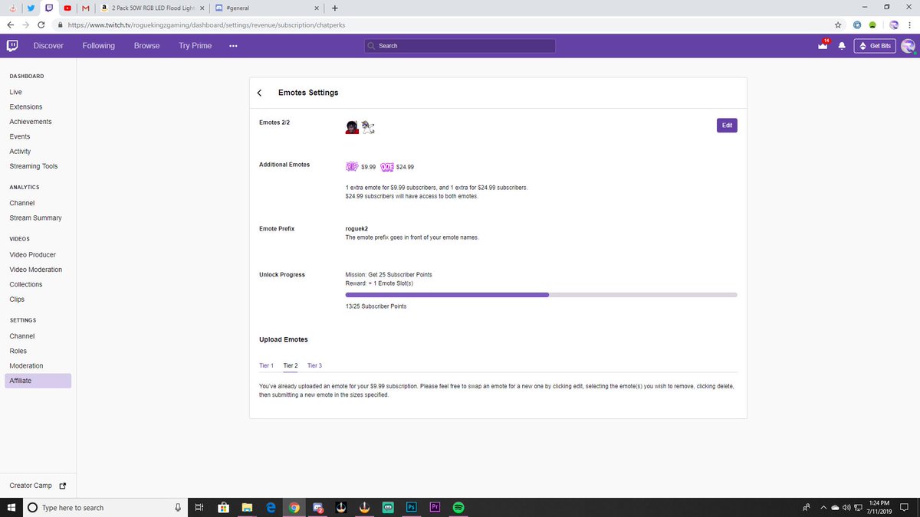Switch to the pinned Gmail tab

pyautogui.click(x=86, y=8)
